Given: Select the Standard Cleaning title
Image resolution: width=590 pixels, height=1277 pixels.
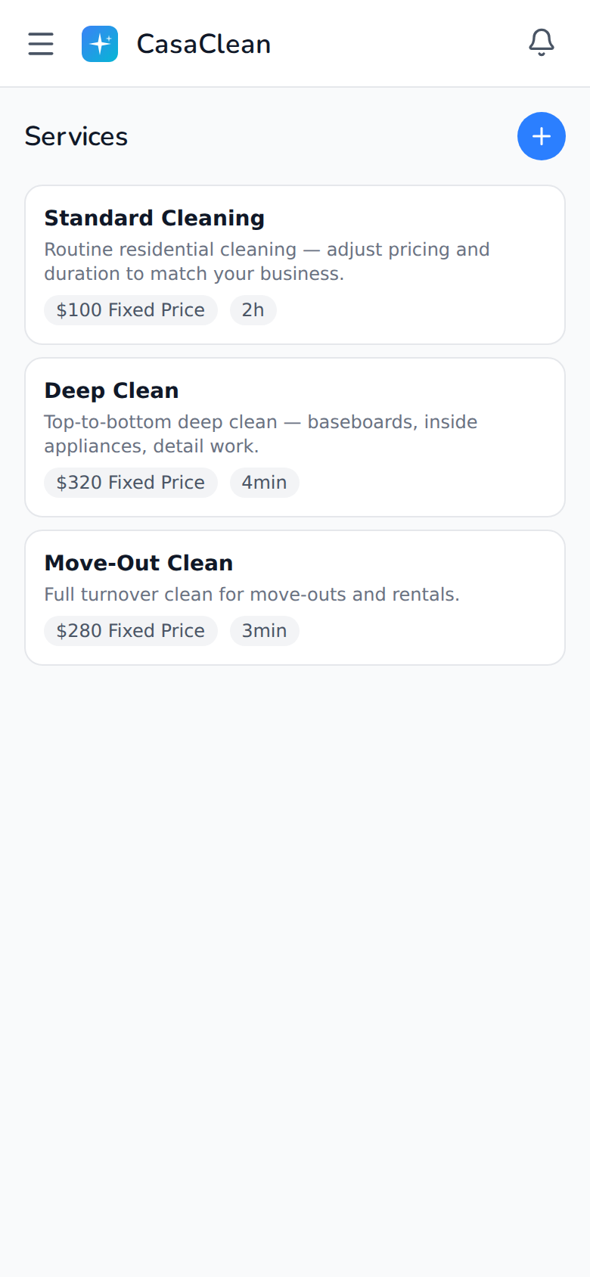Looking at the screenshot, I should pyautogui.click(x=154, y=218).
